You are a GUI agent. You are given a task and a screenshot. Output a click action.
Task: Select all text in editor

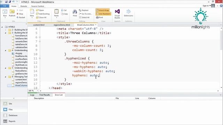(x=84, y=17)
